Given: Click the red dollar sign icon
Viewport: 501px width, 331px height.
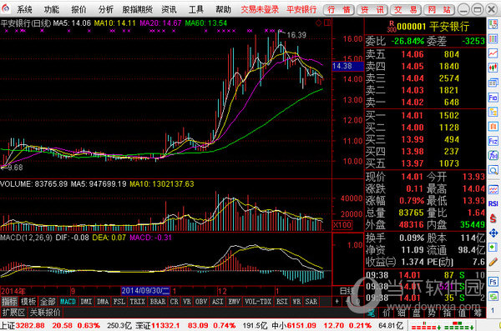Looking at the screenshot, I should 493,218.
